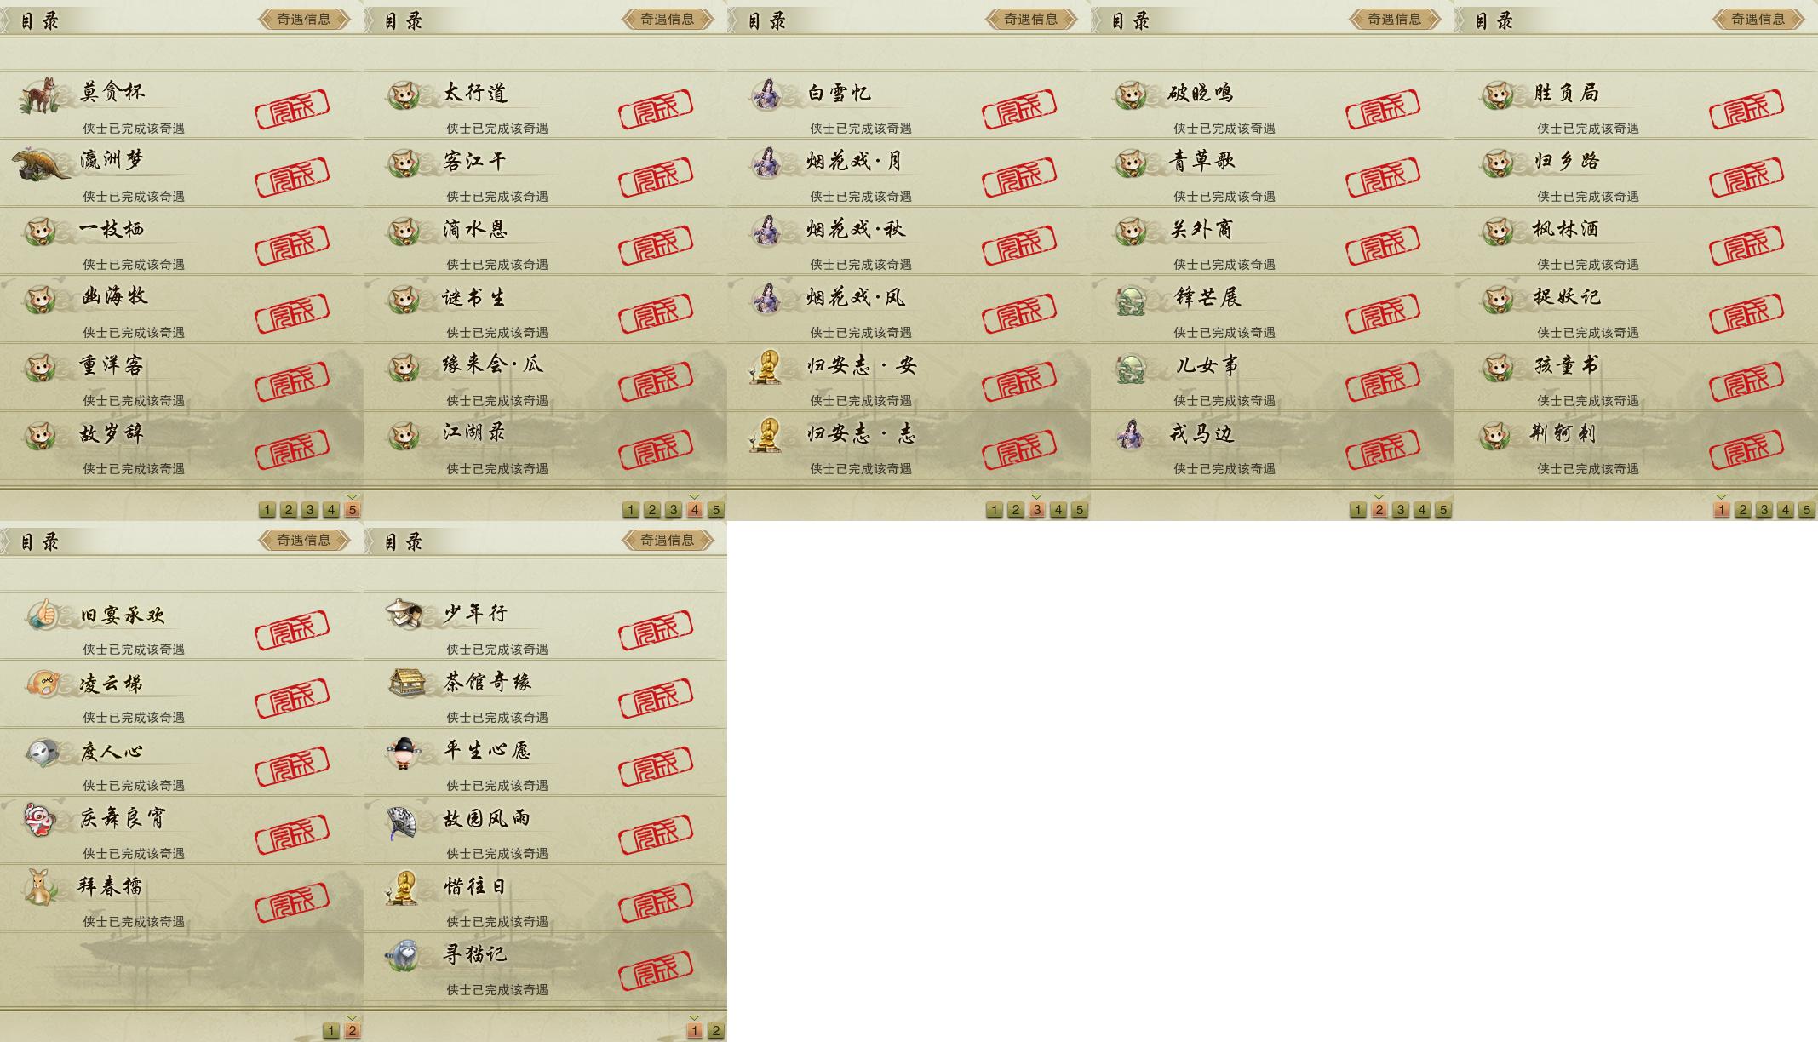Viewport: 1818px width, 1042px height.
Task: Go to page 5 in the 胜负局 panel
Action: 1807,510
